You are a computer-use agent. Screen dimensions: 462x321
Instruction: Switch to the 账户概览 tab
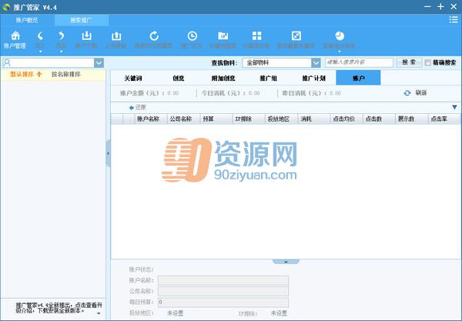click(x=27, y=20)
